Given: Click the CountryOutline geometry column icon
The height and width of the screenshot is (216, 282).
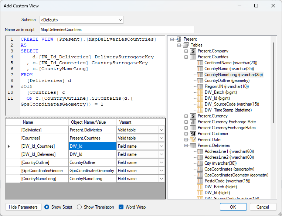Looking at the screenshot, I should pos(200,80).
